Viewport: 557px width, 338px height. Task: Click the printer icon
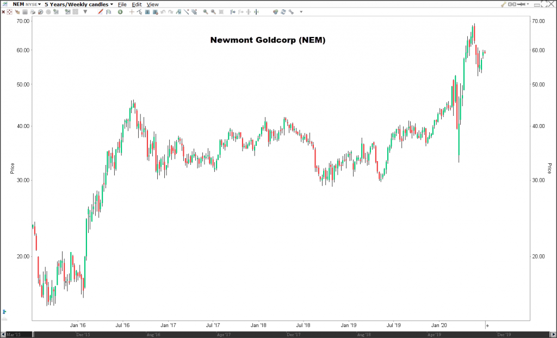pos(33,12)
